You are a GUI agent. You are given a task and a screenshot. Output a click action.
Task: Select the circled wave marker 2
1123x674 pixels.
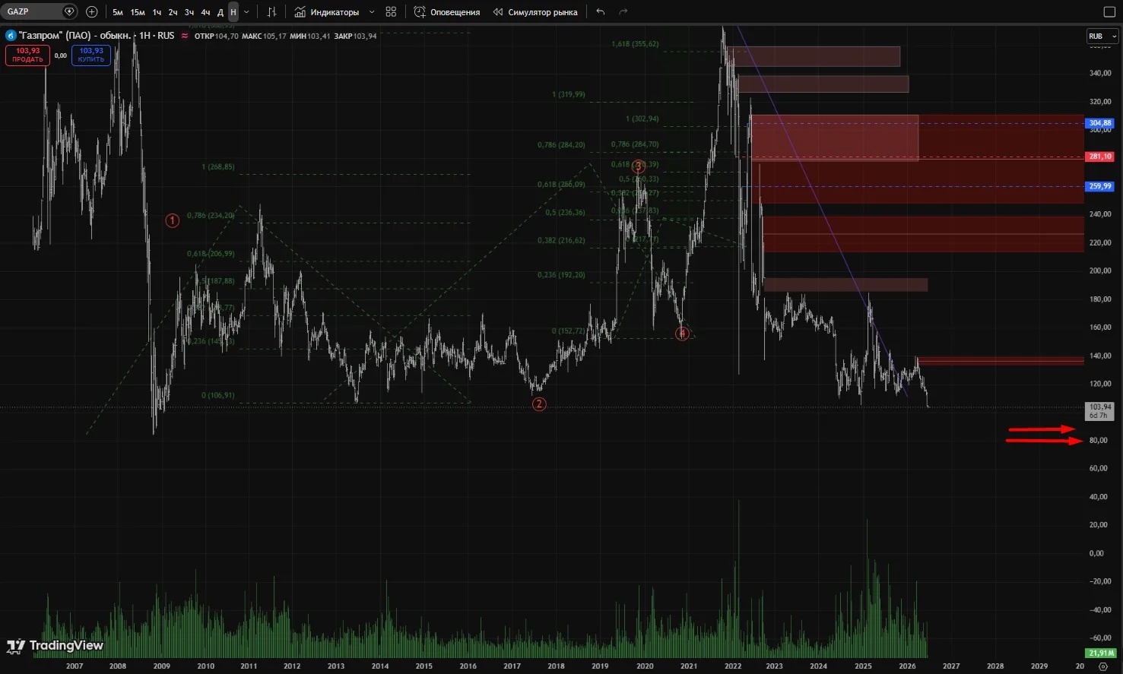pos(539,404)
